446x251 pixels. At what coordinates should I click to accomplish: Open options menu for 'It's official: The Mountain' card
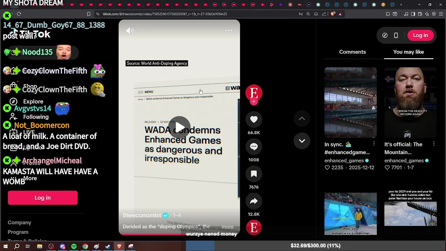(434, 144)
